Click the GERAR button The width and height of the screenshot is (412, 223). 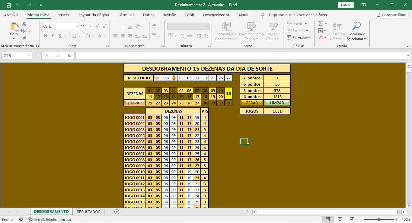click(x=252, y=103)
